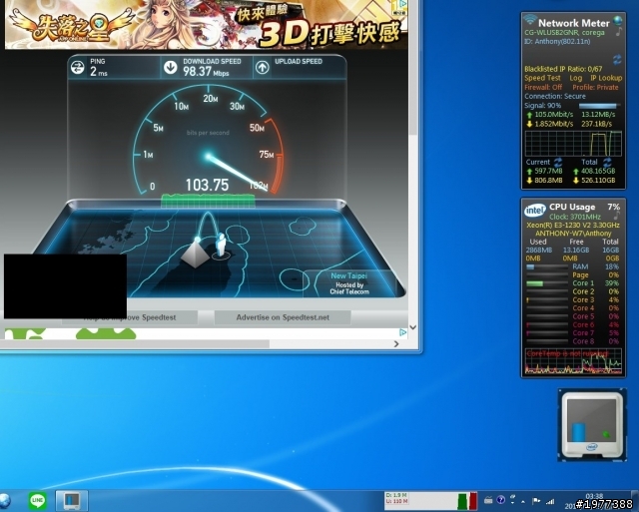This screenshot has width=639, height=512.
Task: Click the ping icon in Speedtest header
Action: (77, 67)
